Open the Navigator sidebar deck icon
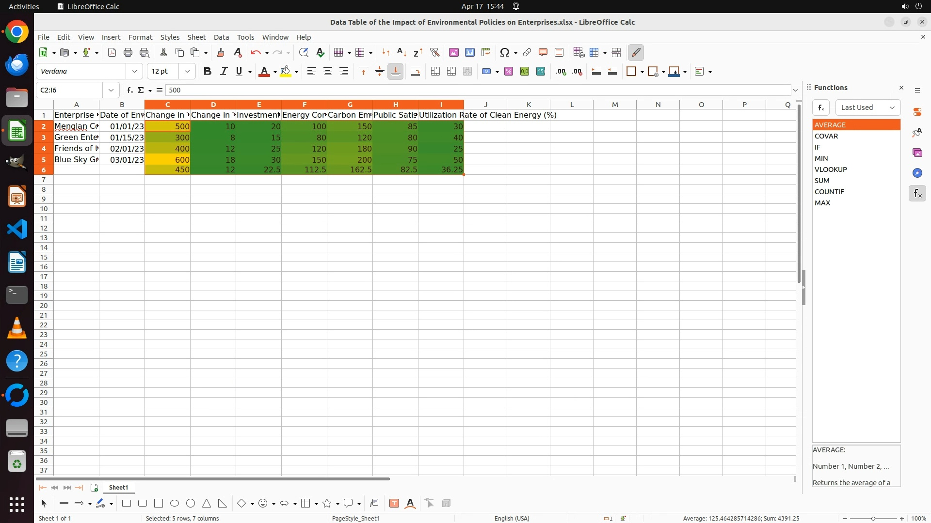The height and width of the screenshot is (523, 931). click(x=917, y=173)
